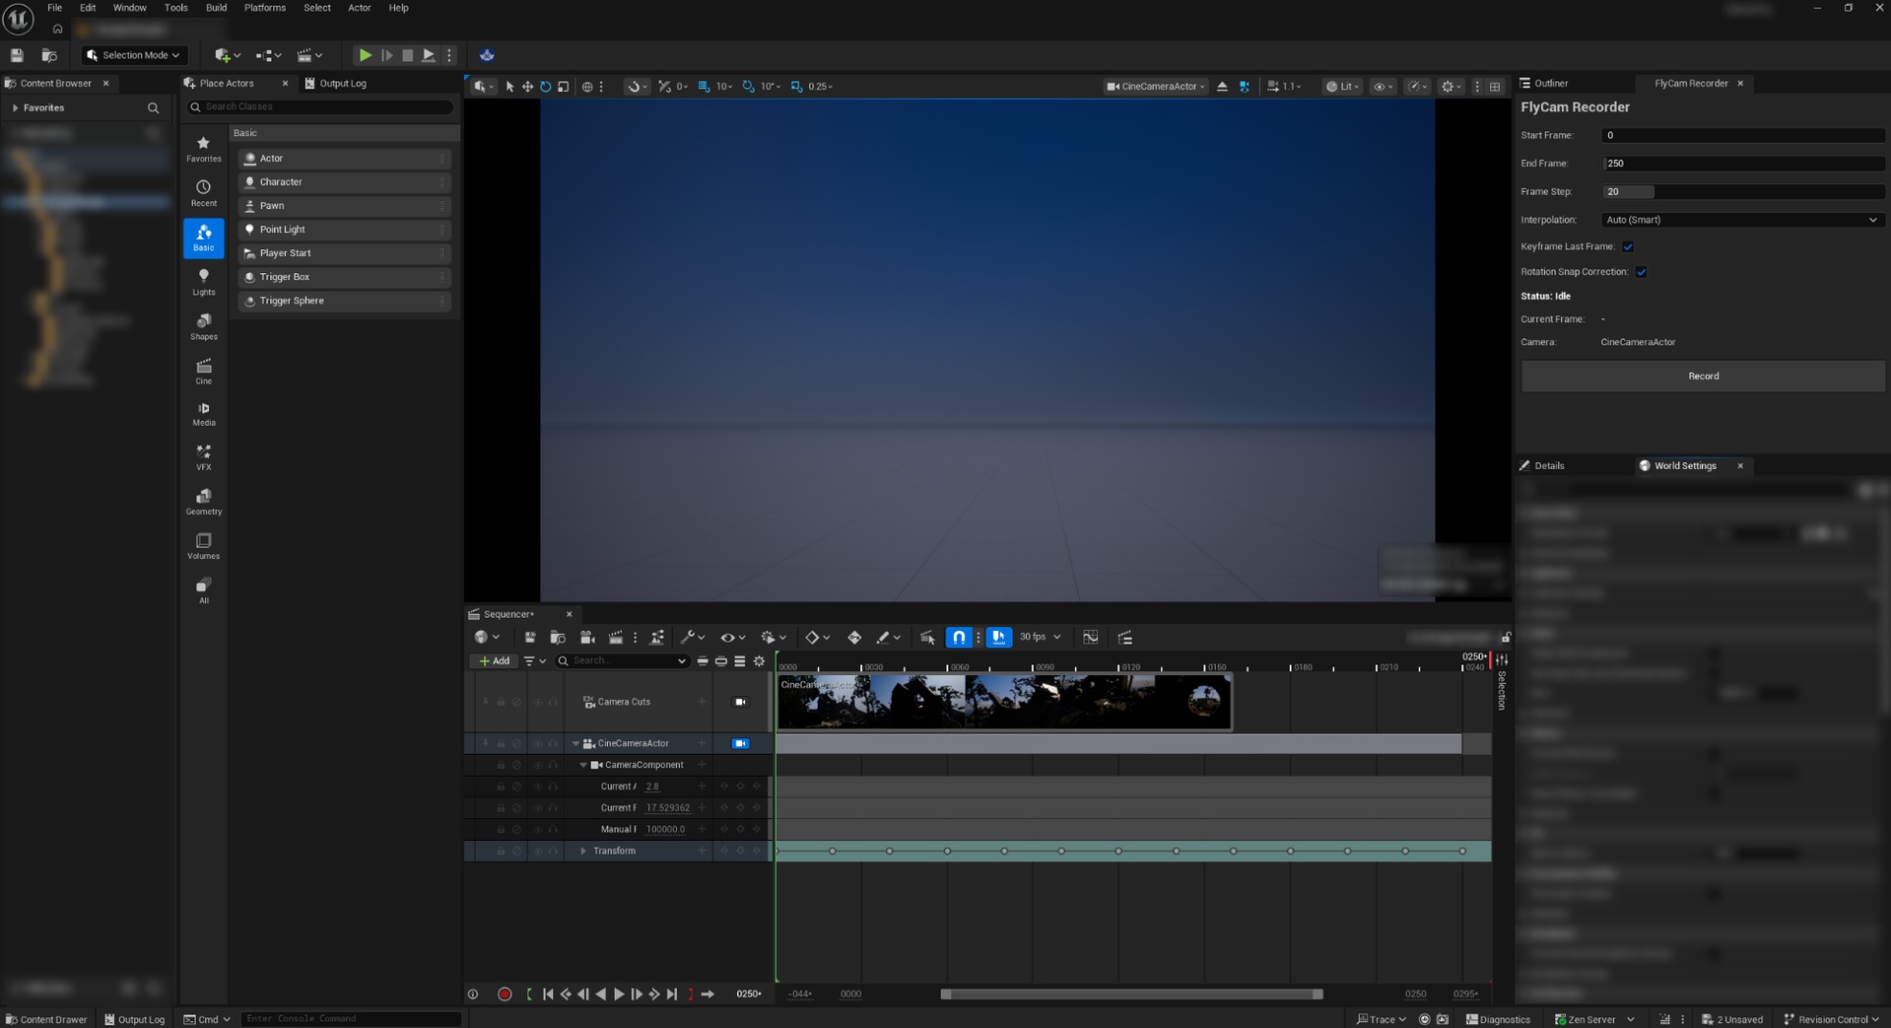The height and width of the screenshot is (1028, 1891).
Task: Toggle the Sequencer mouse-and-ruler button
Action: tap(998, 637)
